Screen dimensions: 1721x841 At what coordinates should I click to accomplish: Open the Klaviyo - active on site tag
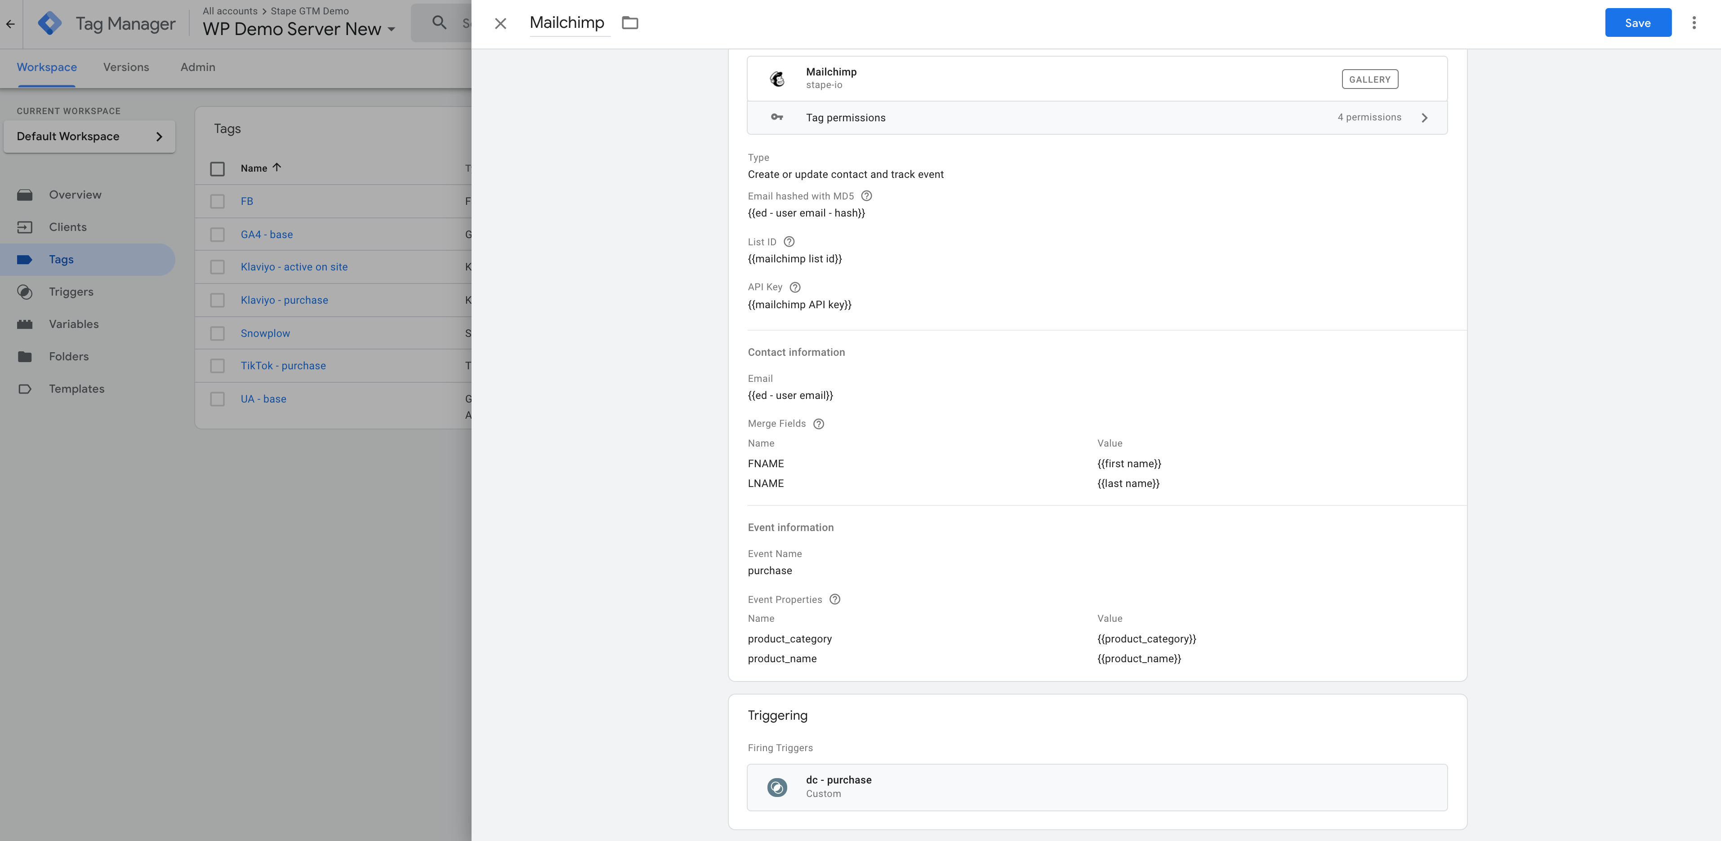(x=294, y=267)
